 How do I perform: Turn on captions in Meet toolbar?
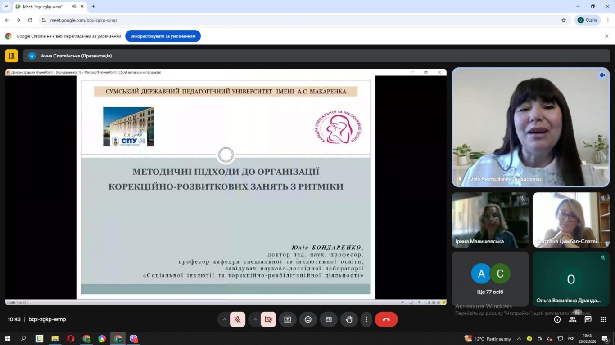pyautogui.click(x=329, y=319)
